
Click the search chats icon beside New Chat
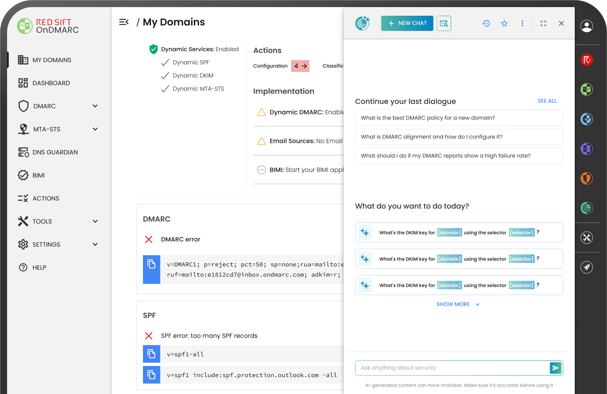tap(444, 23)
